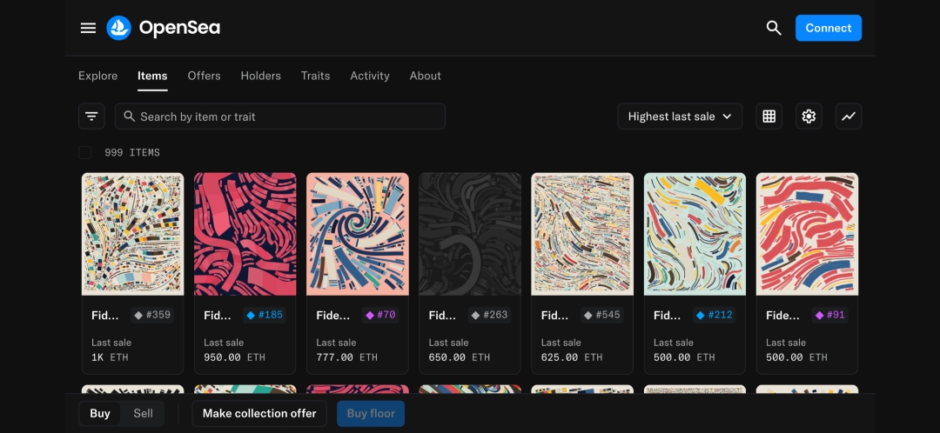Click Make collection offer button
Image resolution: width=940 pixels, height=433 pixels.
tap(259, 413)
